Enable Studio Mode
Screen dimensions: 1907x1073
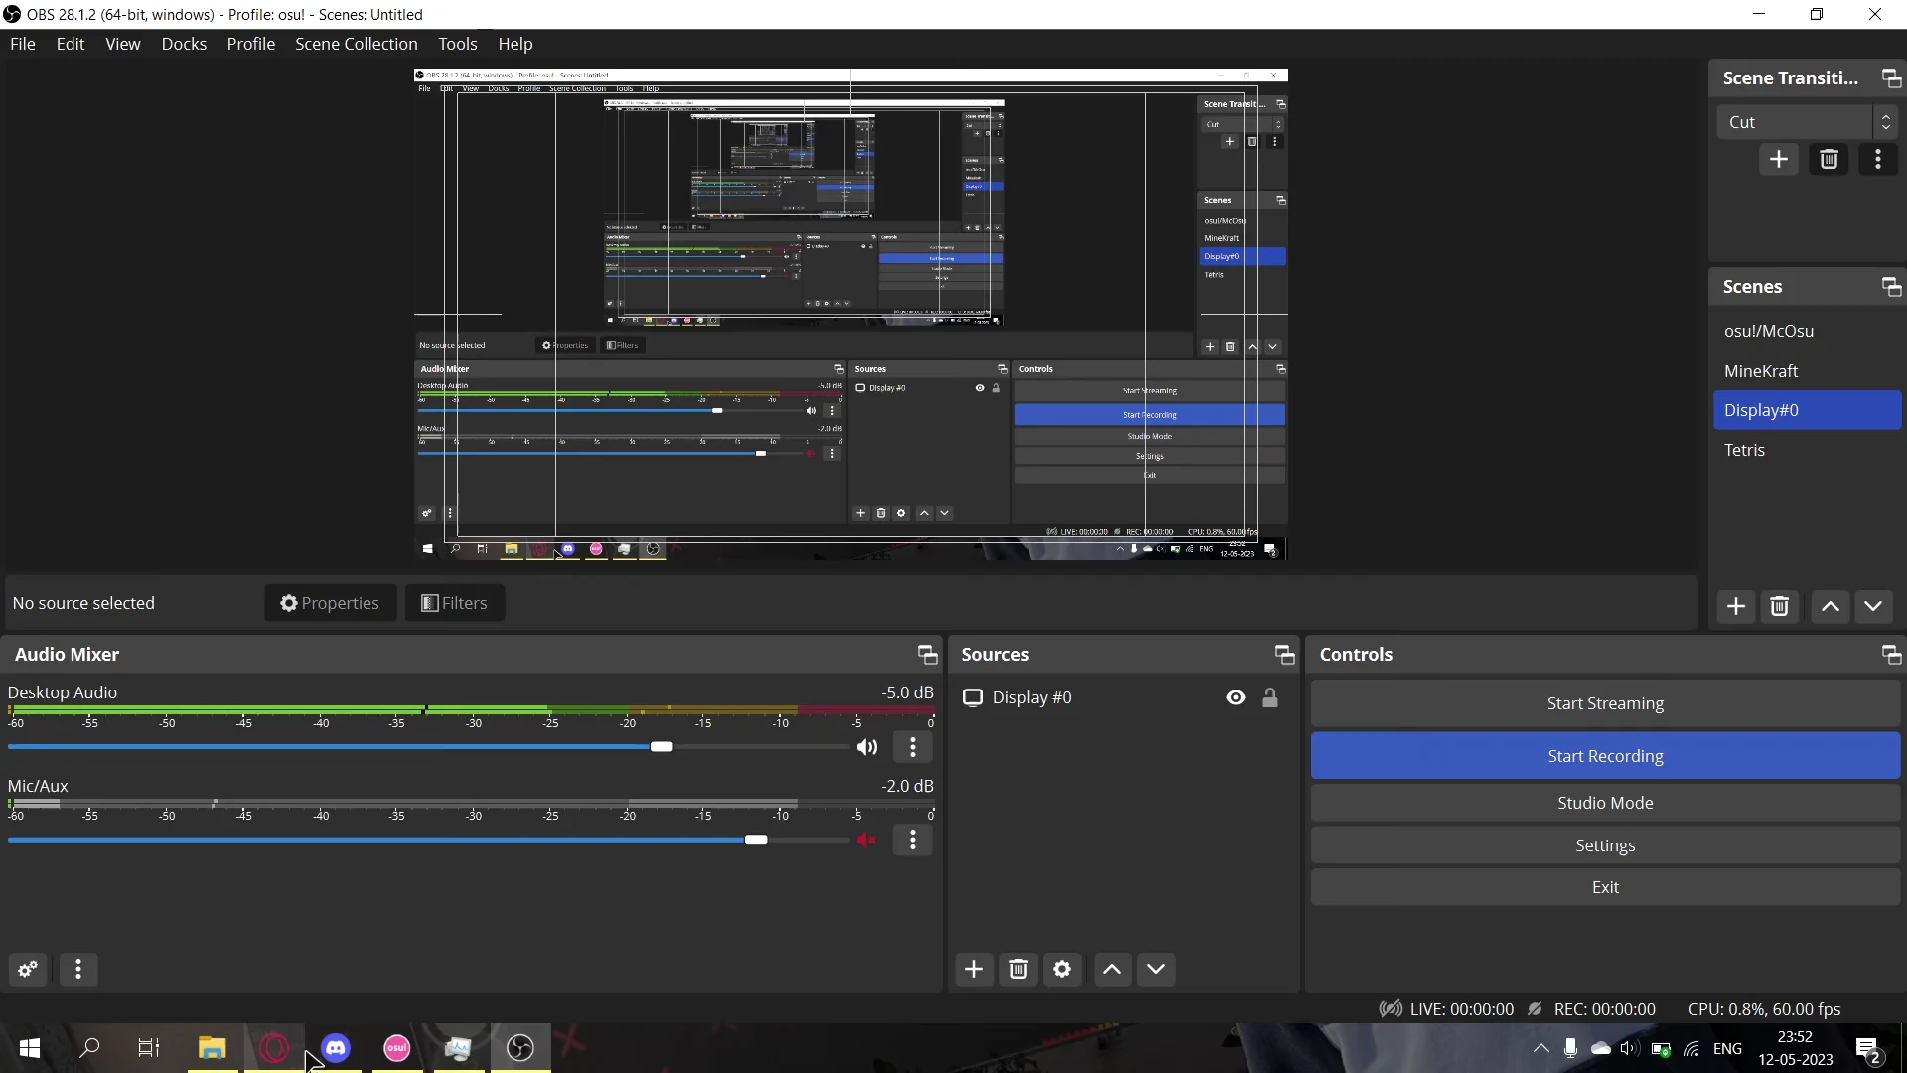pos(1605,802)
